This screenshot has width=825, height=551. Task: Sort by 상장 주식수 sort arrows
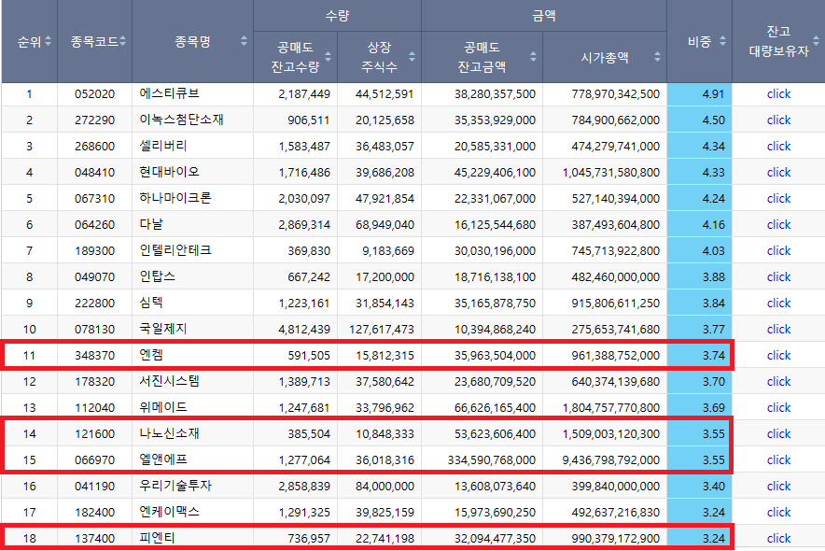coord(412,57)
